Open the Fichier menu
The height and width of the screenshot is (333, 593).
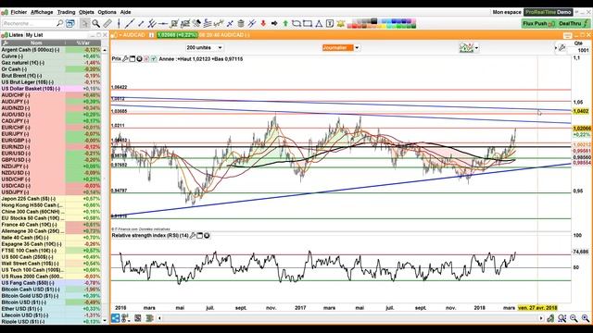[19, 12]
